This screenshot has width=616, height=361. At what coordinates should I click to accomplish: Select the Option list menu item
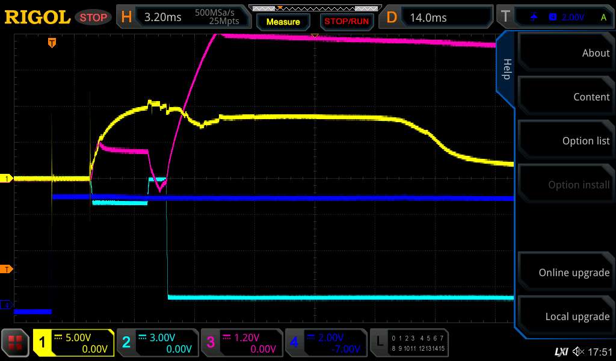(564, 141)
